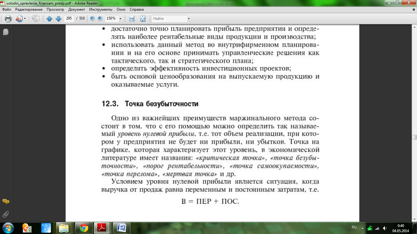
Task: Click the Print document icon
Action: [x=8, y=19]
